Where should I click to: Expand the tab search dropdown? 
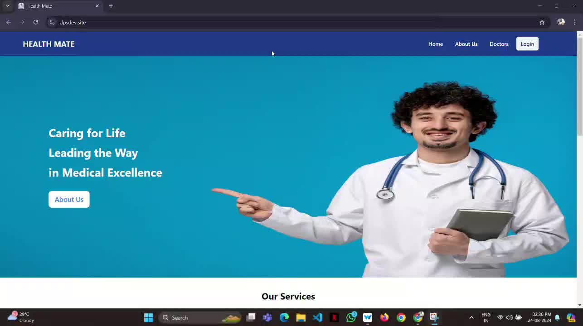(x=7, y=6)
